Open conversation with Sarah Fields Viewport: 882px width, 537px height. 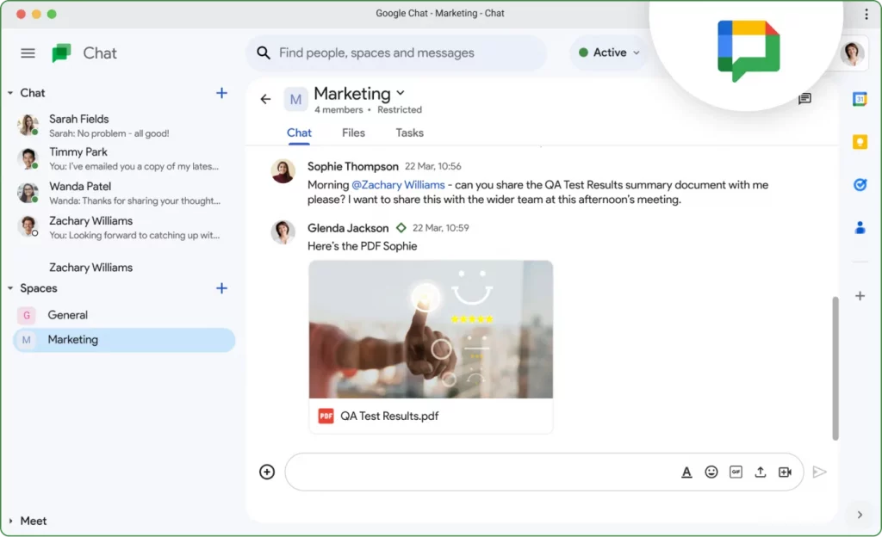[122, 126]
